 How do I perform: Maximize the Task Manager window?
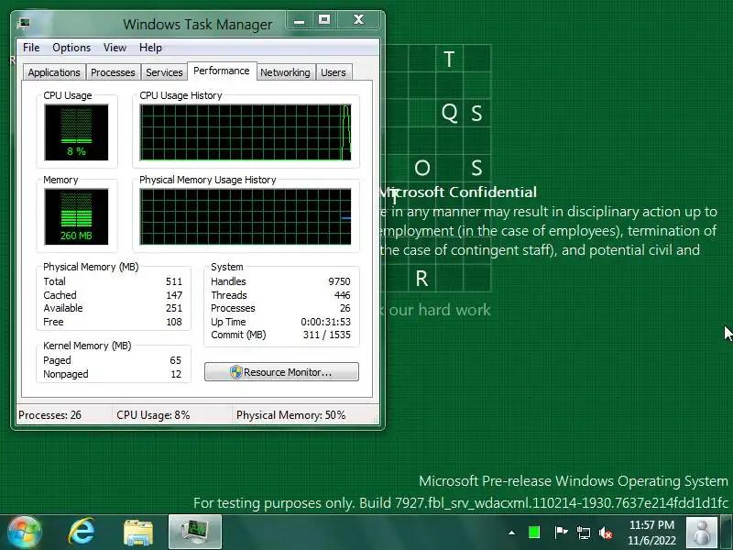[x=324, y=20]
